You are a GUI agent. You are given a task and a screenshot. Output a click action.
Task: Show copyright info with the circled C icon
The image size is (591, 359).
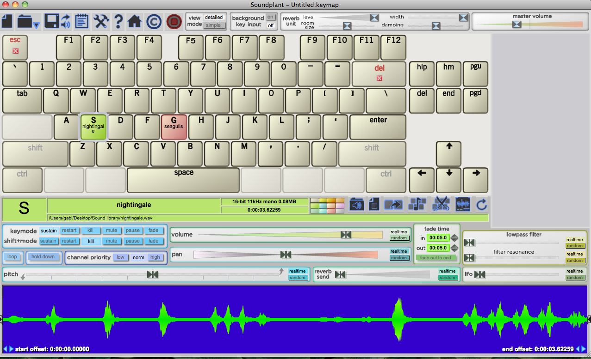point(154,21)
